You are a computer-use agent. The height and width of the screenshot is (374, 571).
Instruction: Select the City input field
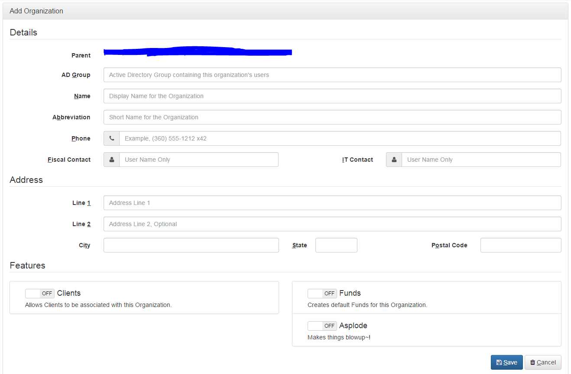coord(191,245)
